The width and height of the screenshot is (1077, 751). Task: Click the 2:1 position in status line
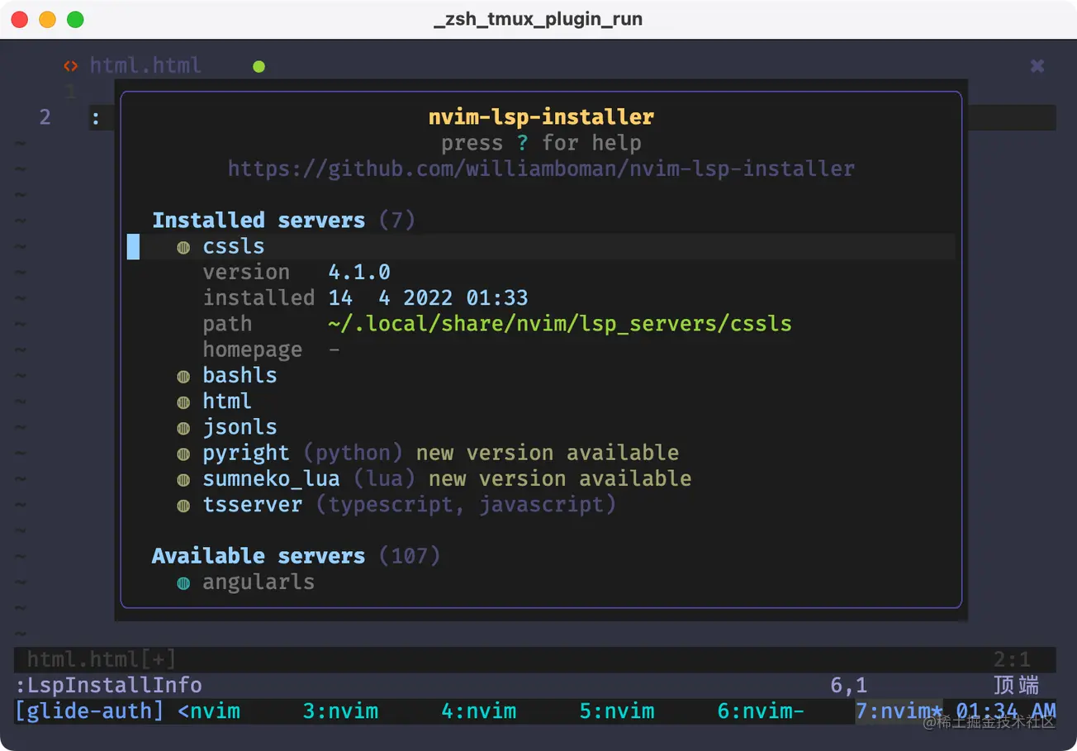tap(1012, 659)
